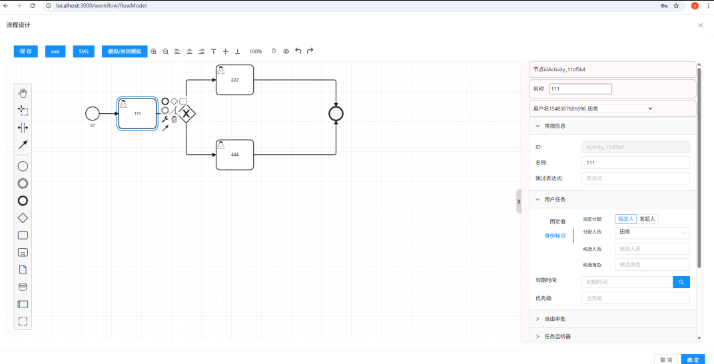This screenshot has height=364, width=714.
Task: Expand the 自由审批 section
Action: tap(554, 319)
